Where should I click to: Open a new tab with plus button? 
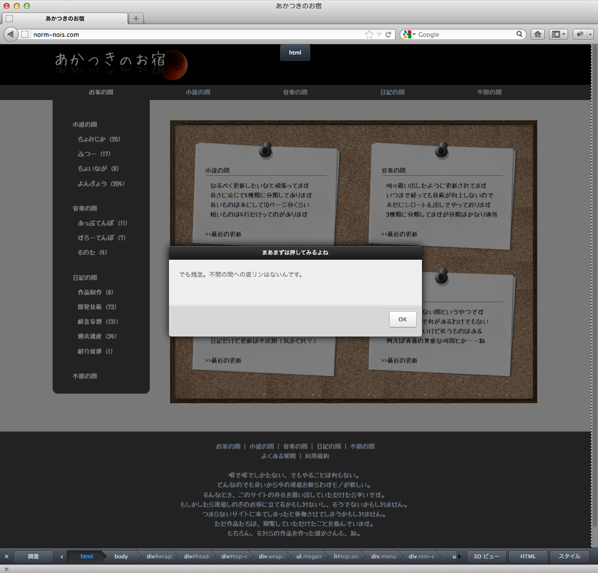136,19
